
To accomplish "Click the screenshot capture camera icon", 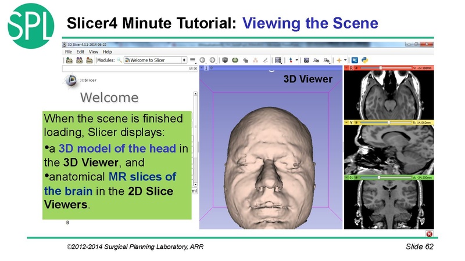I will [306, 60].
